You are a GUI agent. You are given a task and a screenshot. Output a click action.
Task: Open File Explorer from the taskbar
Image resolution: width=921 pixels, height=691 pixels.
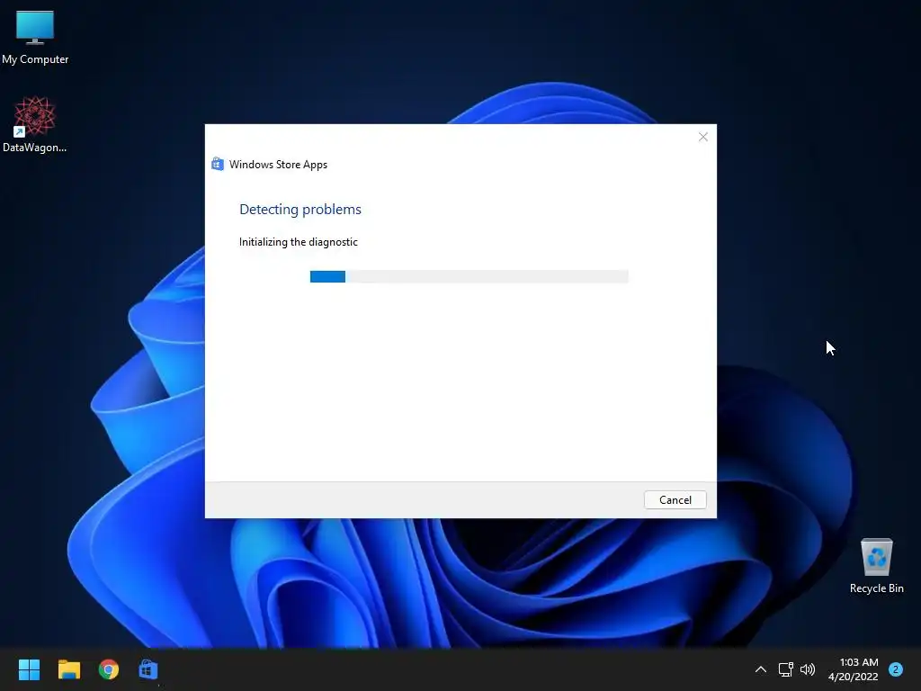pos(68,669)
